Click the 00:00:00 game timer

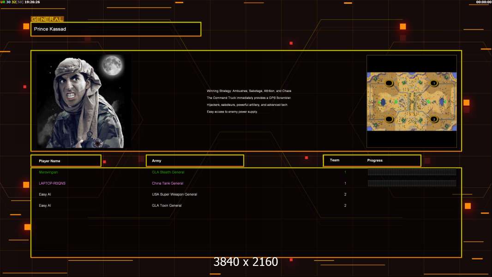tap(484, 2)
